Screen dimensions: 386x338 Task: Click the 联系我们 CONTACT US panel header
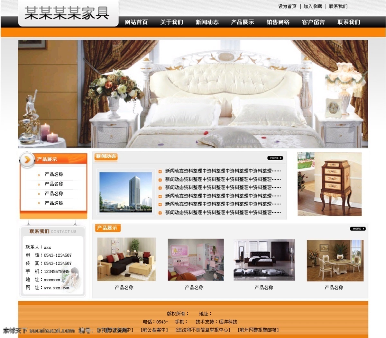tap(53, 231)
